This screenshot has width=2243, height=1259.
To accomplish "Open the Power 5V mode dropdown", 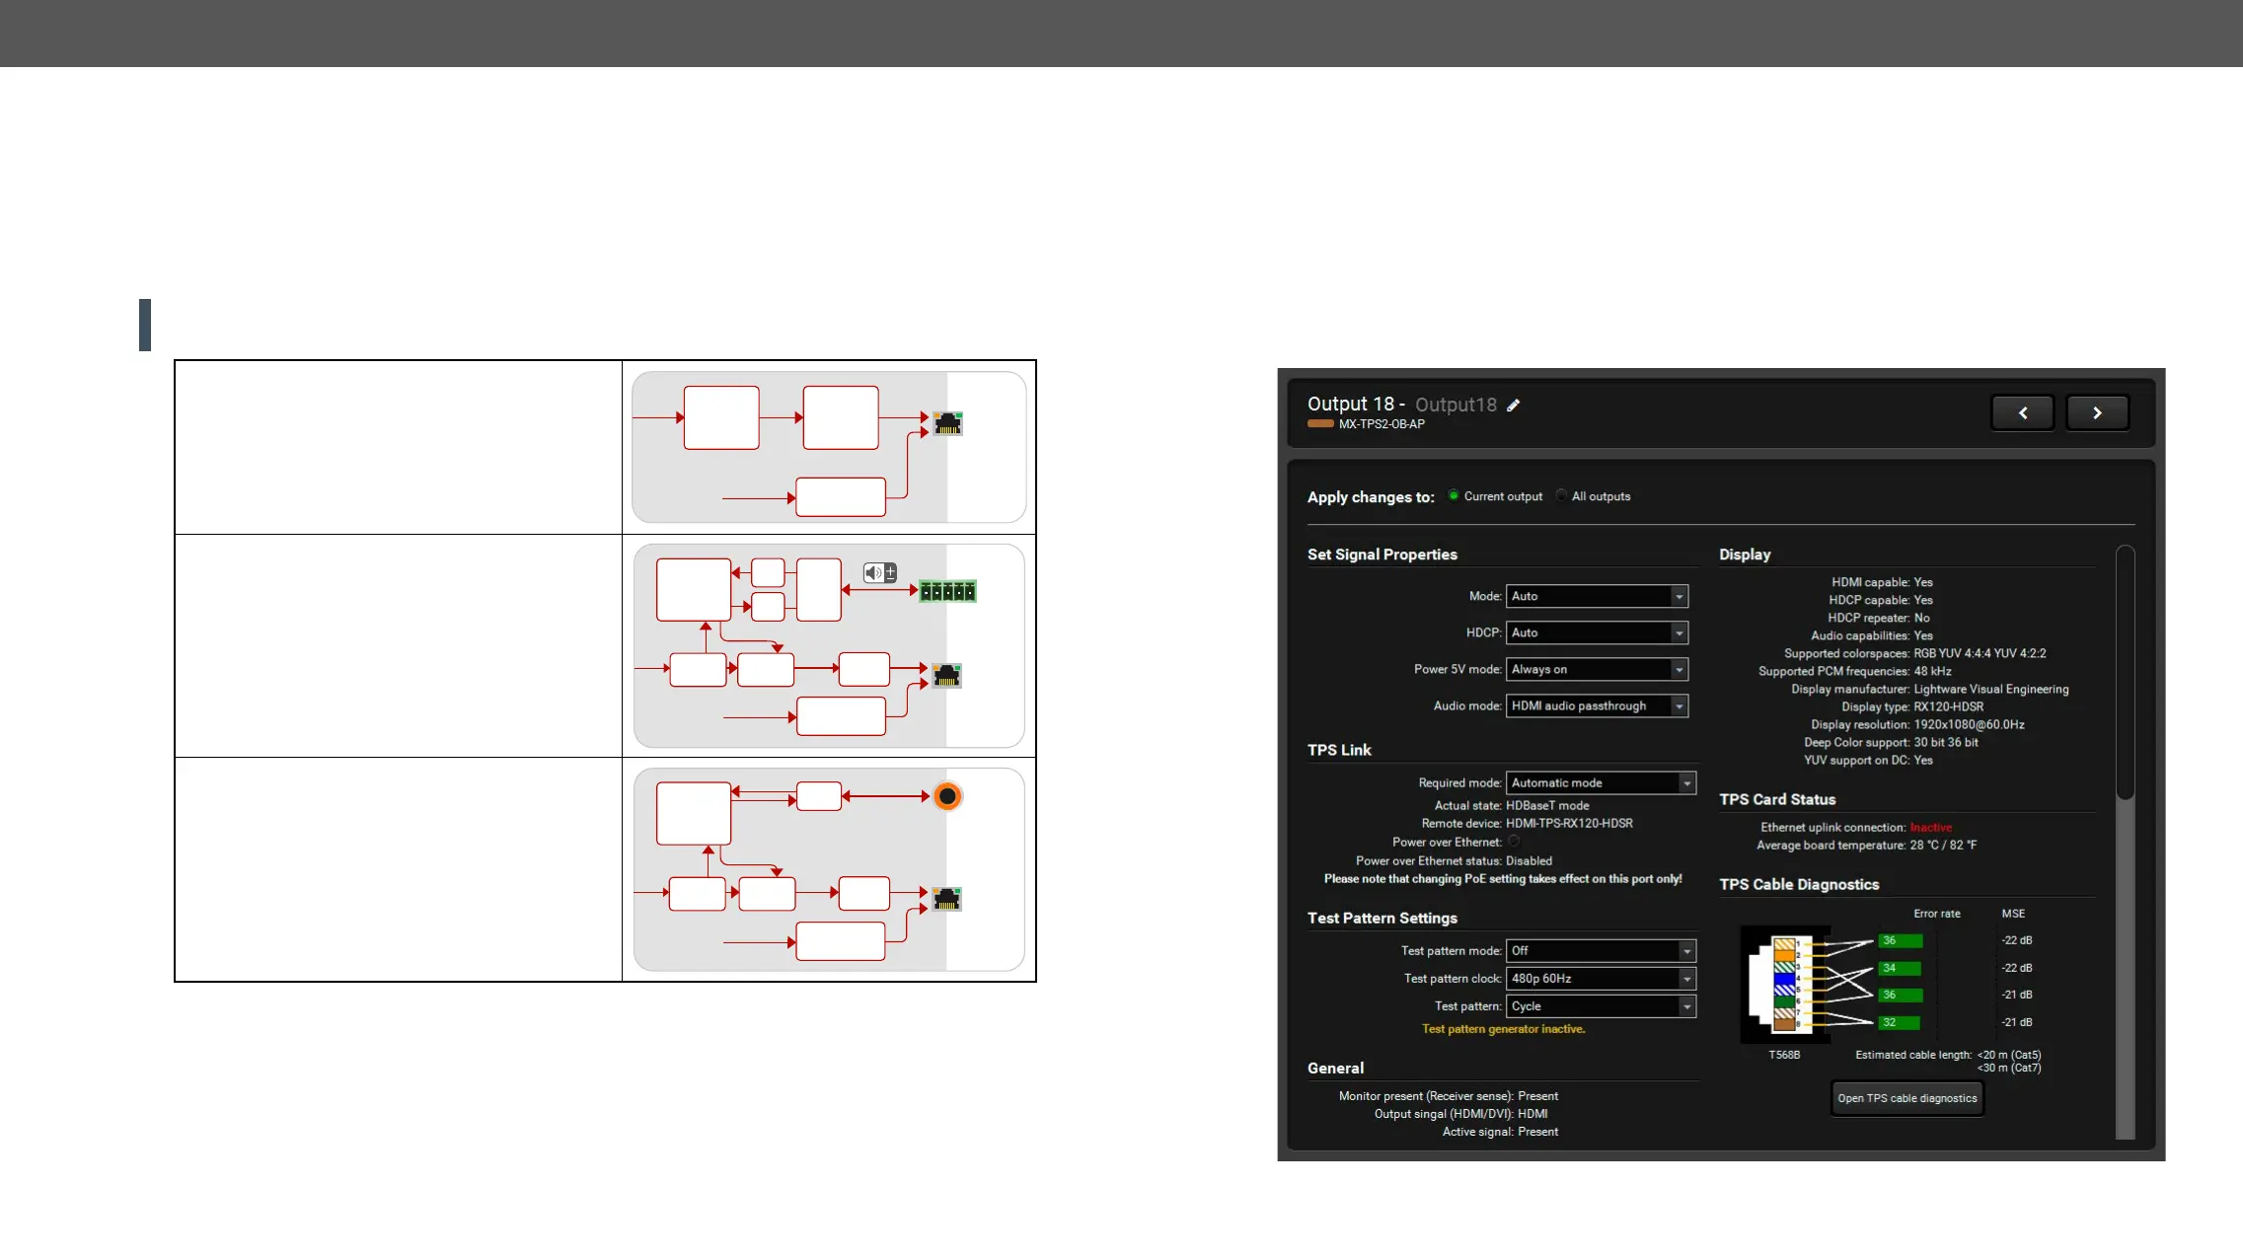I will [x=1597, y=669].
